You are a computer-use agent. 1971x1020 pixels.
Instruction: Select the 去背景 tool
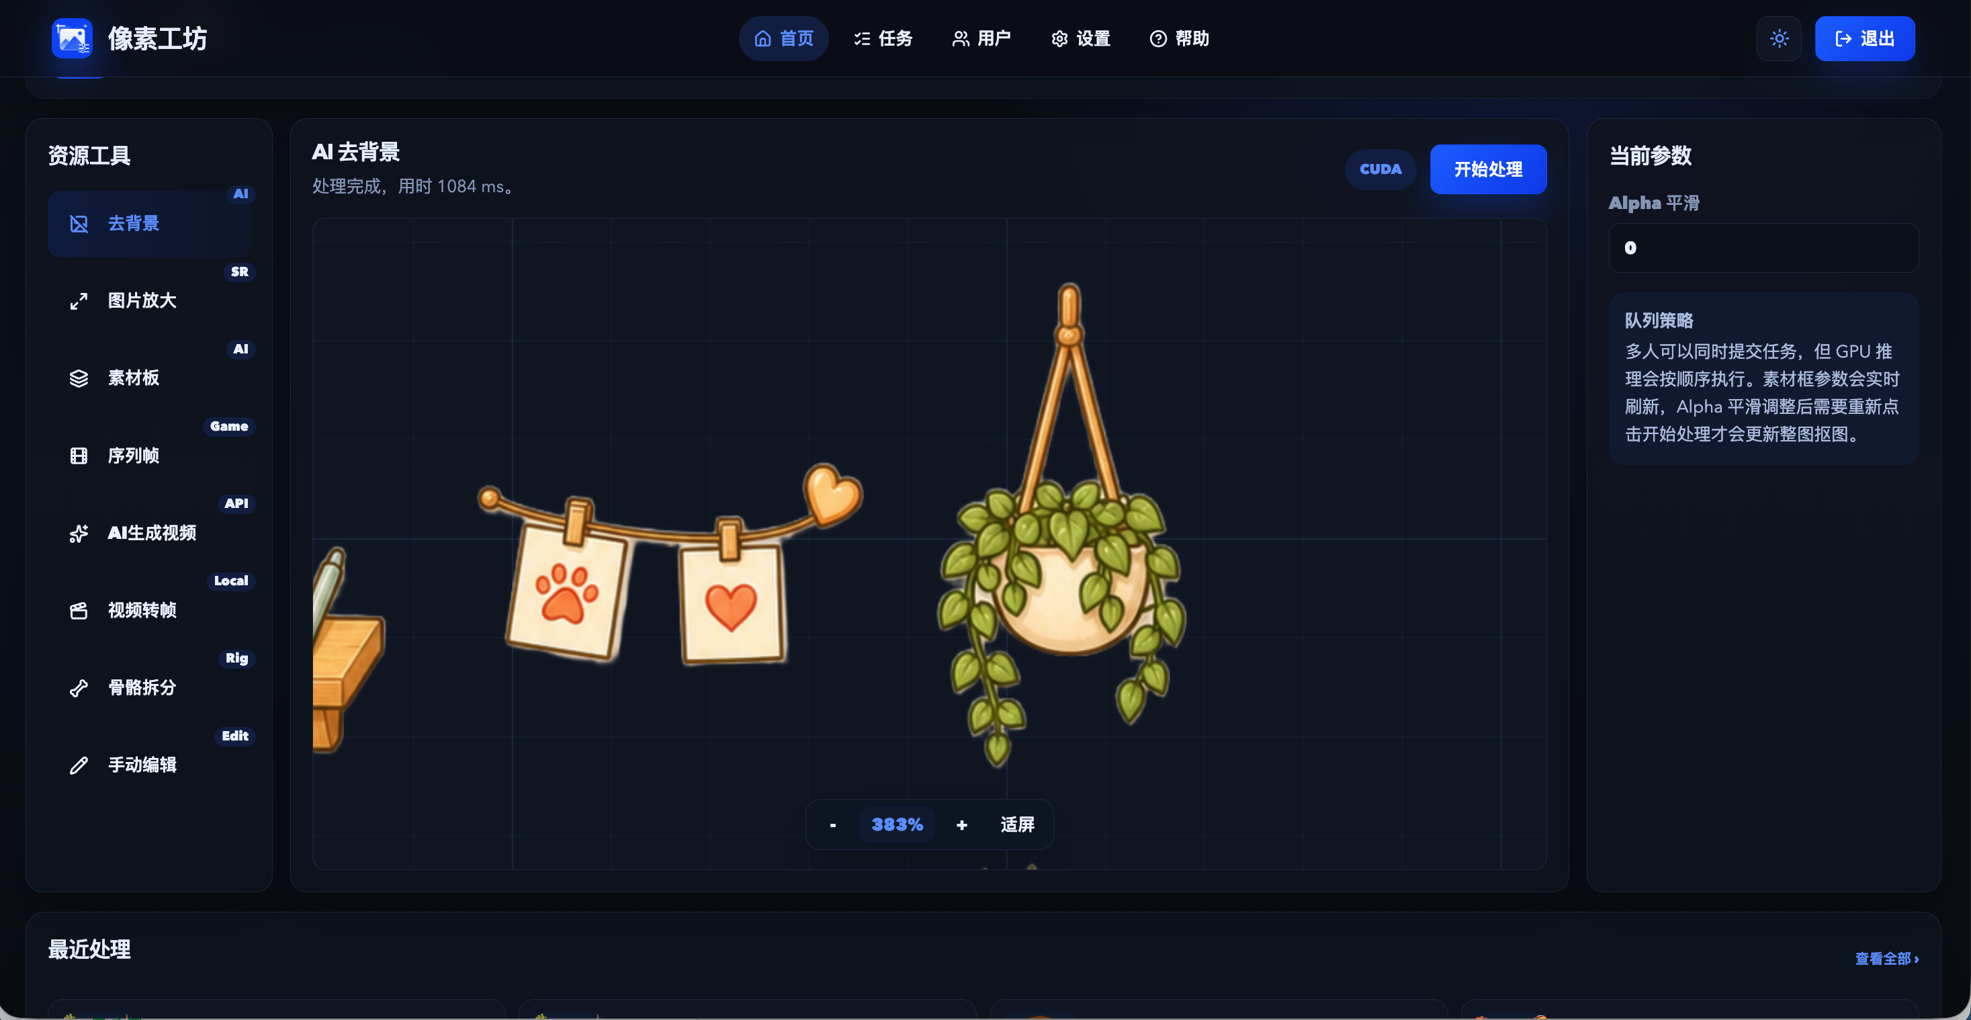tap(148, 224)
